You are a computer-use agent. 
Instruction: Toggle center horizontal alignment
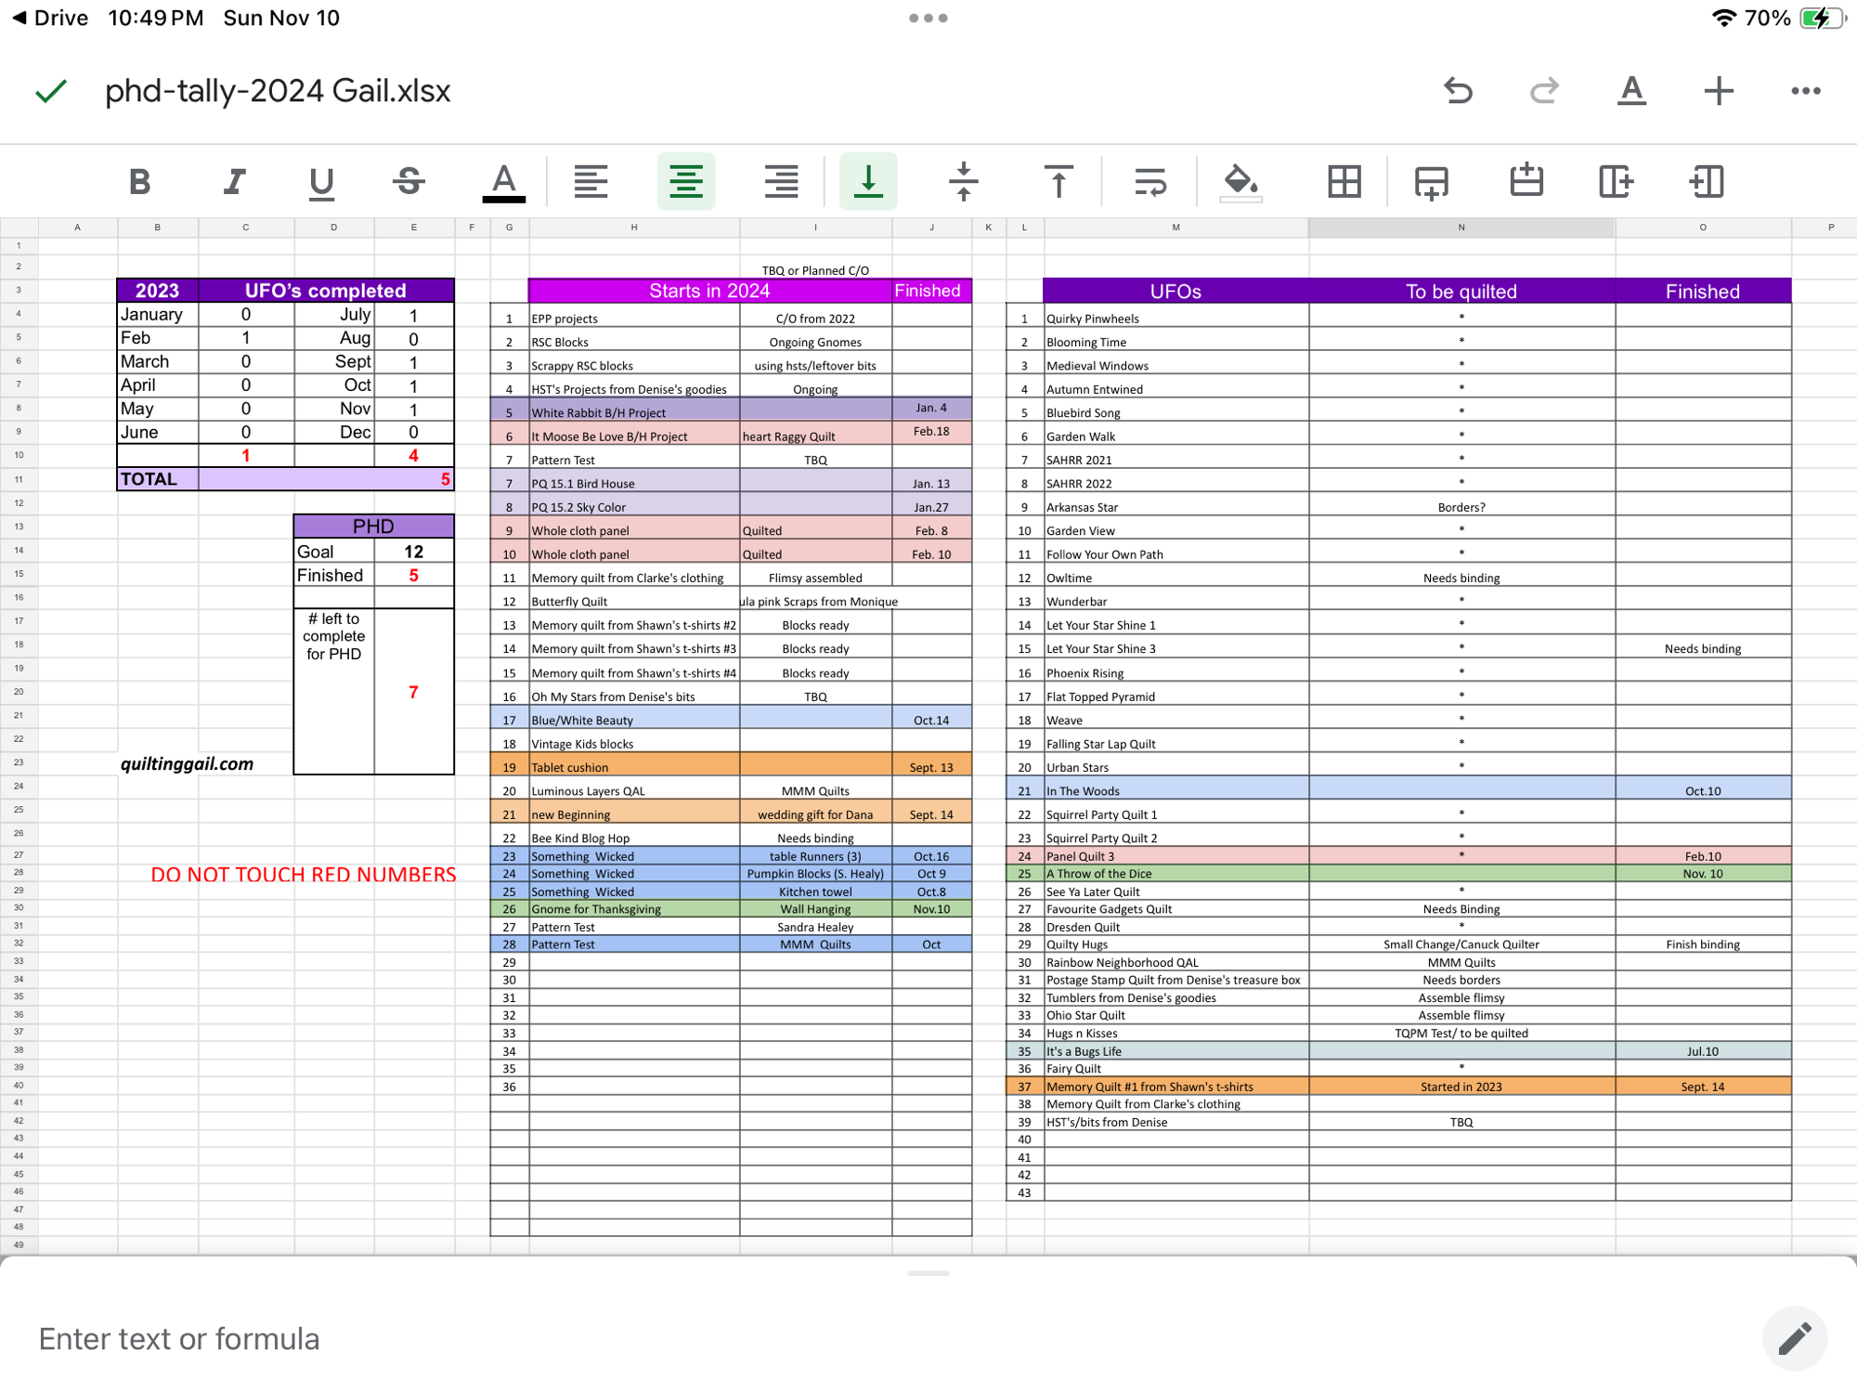[x=686, y=181]
